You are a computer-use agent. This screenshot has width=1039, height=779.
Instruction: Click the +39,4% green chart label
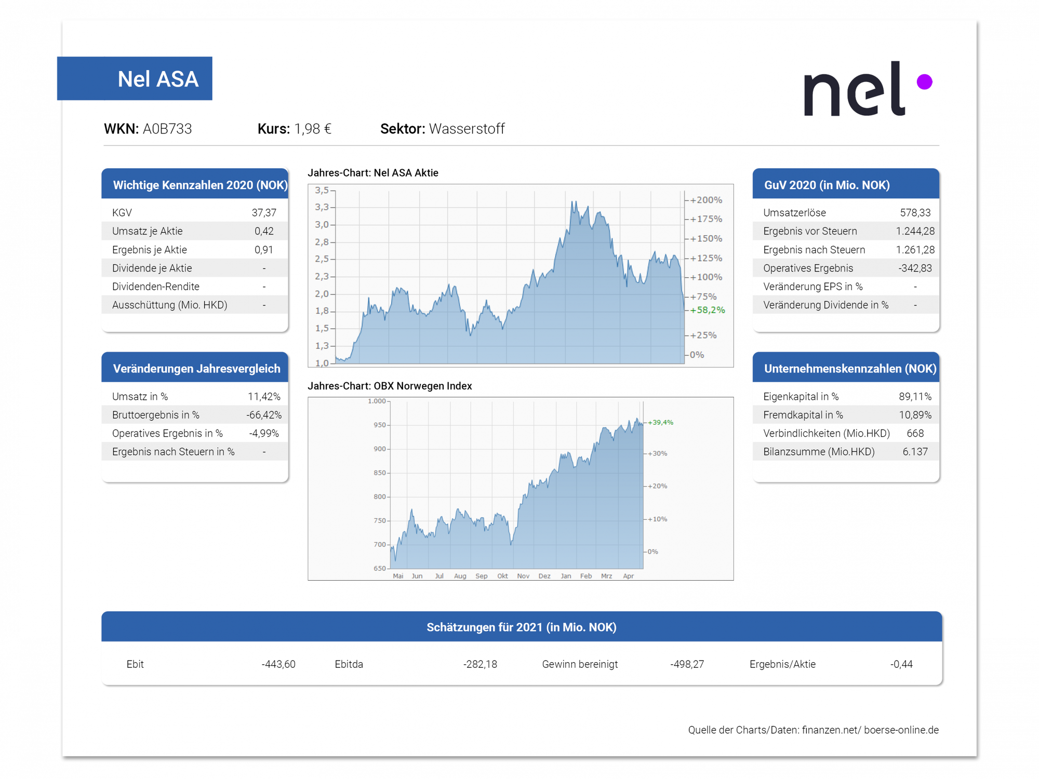(x=660, y=422)
